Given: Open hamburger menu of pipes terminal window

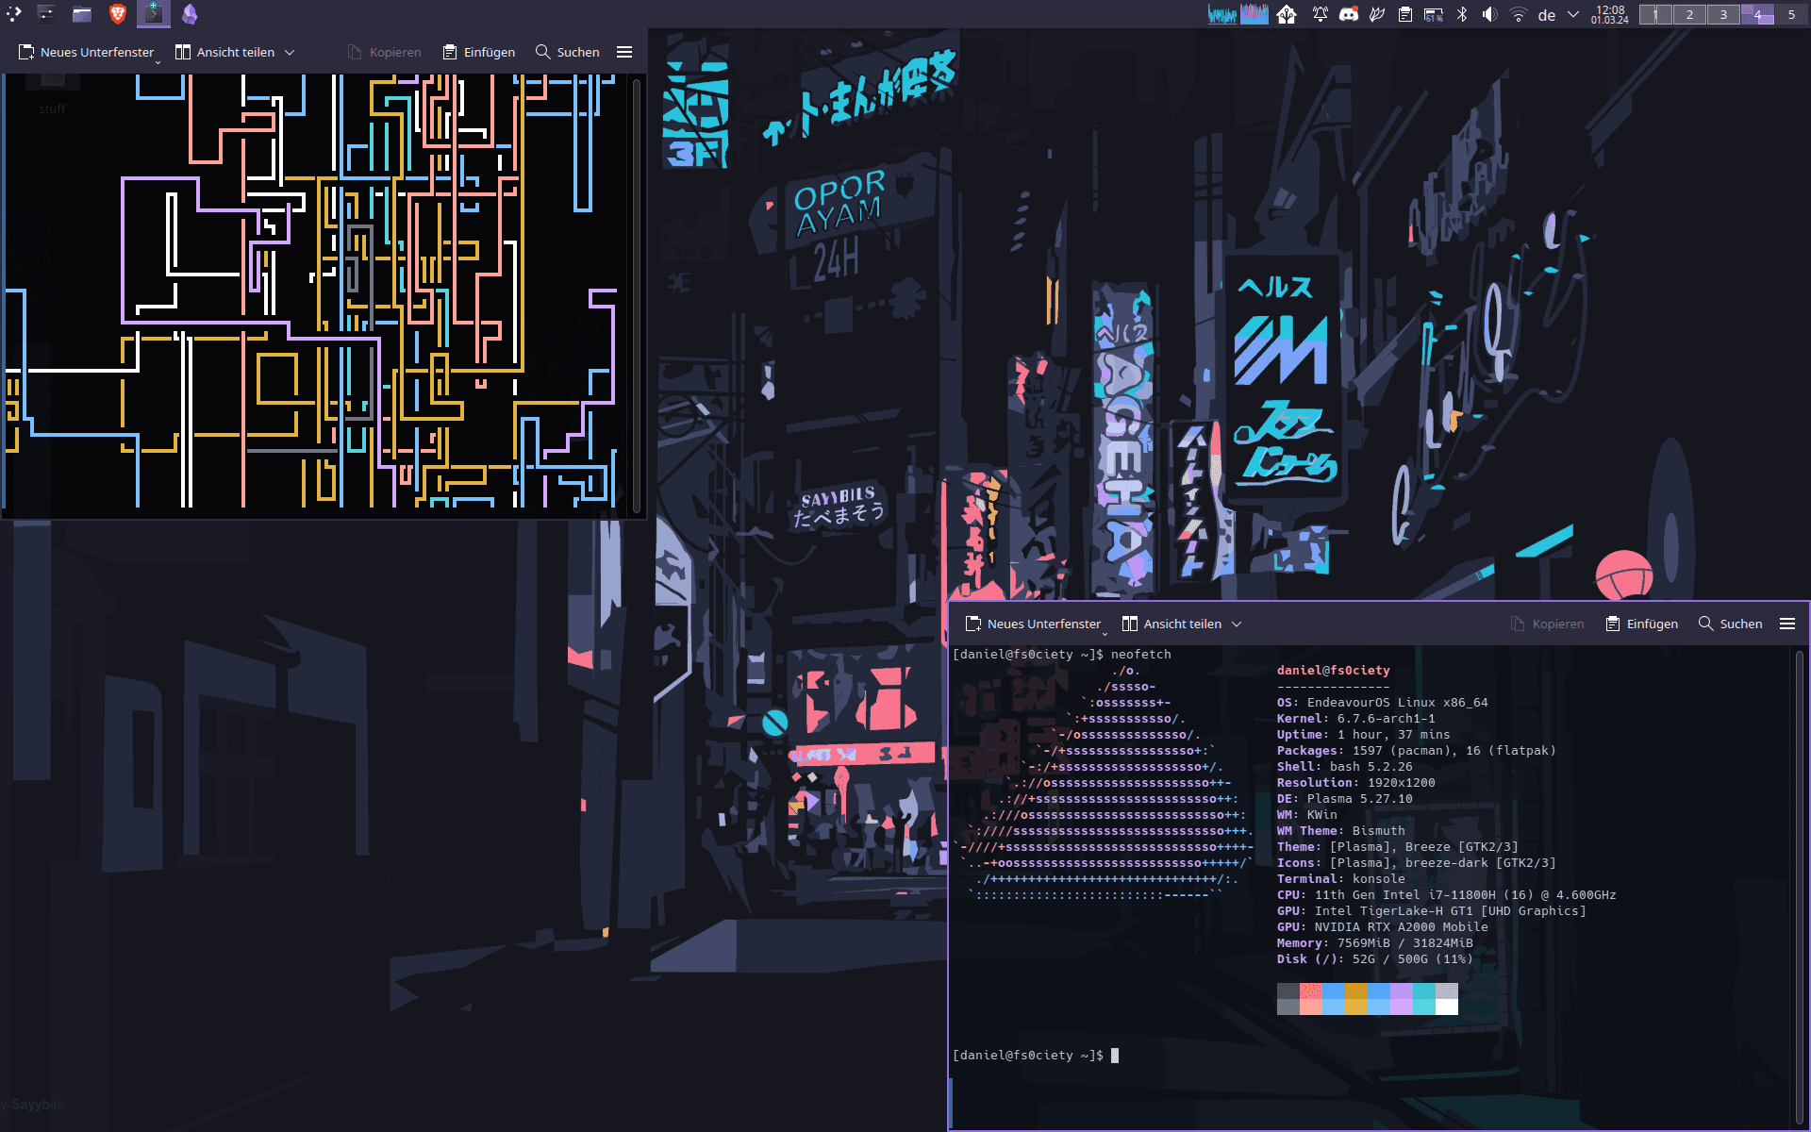Looking at the screenshot, I should 624,52.
